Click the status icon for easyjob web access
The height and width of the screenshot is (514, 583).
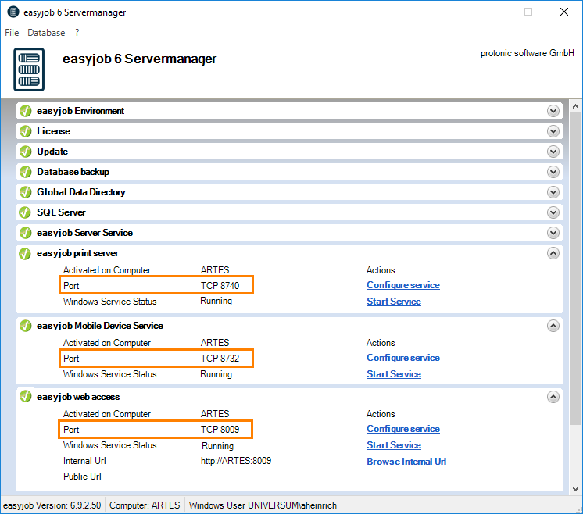pyautogui.click(x=26, y=397)
